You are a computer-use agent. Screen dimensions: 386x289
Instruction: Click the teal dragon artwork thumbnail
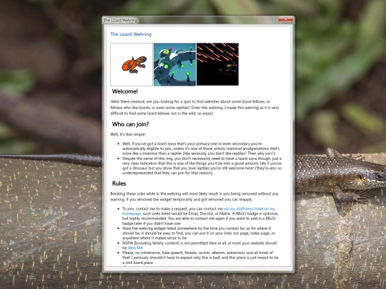pyautogui.click(x=174, y=64)
